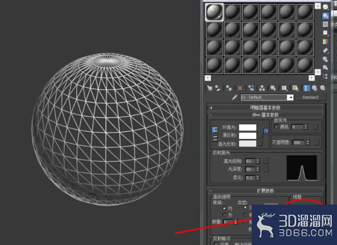Click the Make Preview film icon
Viewport: 337px width, 245px height.
[326, 50]
